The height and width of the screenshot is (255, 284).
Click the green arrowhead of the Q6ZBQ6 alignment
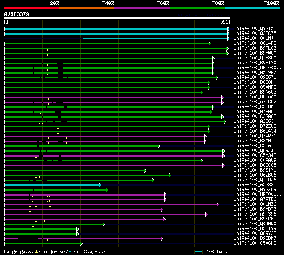click(170, 175)
